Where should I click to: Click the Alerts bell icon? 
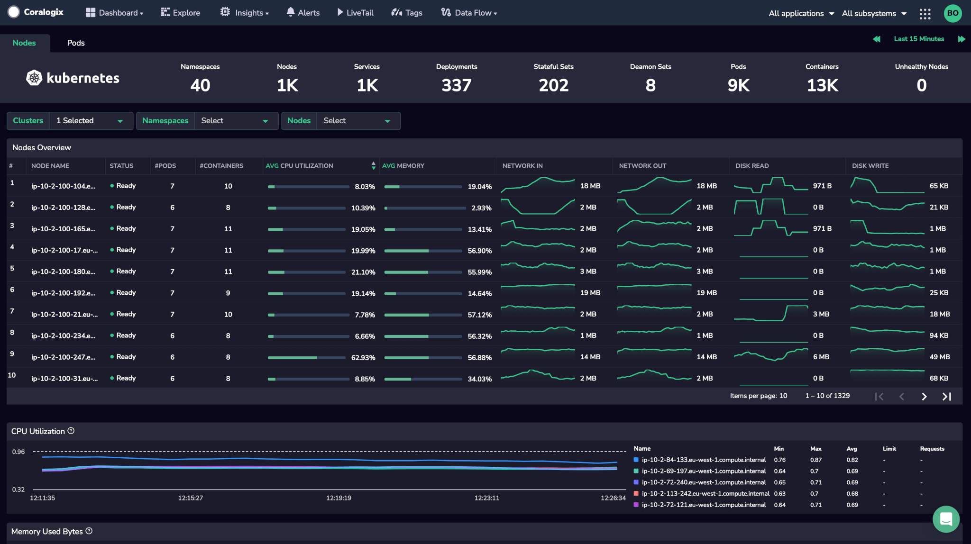(291, 12)
